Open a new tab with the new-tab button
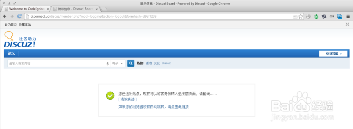Screen dimensions: 353x129 pyautogui.click(x=104, y=9)
